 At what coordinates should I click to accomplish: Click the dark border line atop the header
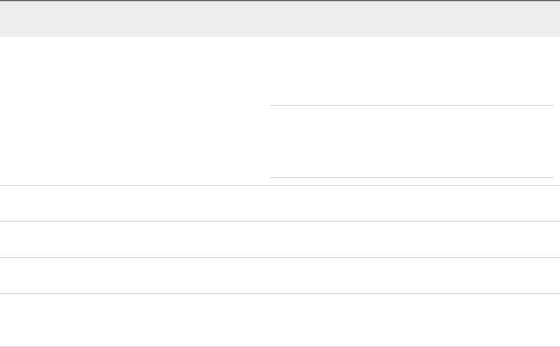click(x=280, y=1)
